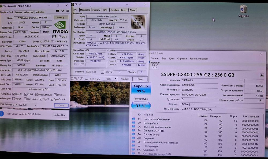The height and width of the screenshot is (159, 268).
Task: Open the Диск menu in CrystalDiskInfo
Action: 172,58
